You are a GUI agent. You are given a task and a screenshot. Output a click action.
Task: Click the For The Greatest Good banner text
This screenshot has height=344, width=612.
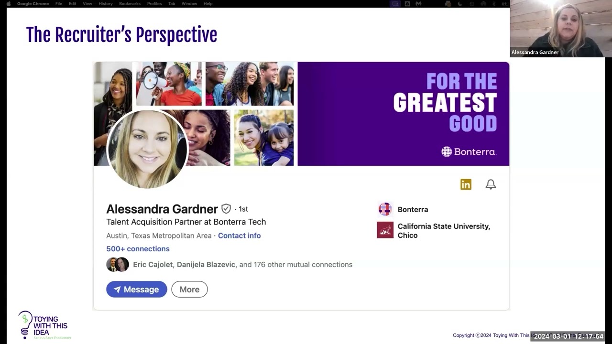point(445,102)
